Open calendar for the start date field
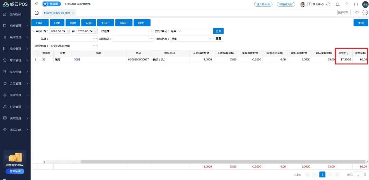 click(68, 31)
